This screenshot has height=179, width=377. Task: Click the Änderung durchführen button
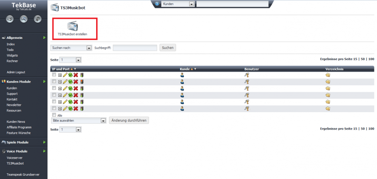pos(129,120)
